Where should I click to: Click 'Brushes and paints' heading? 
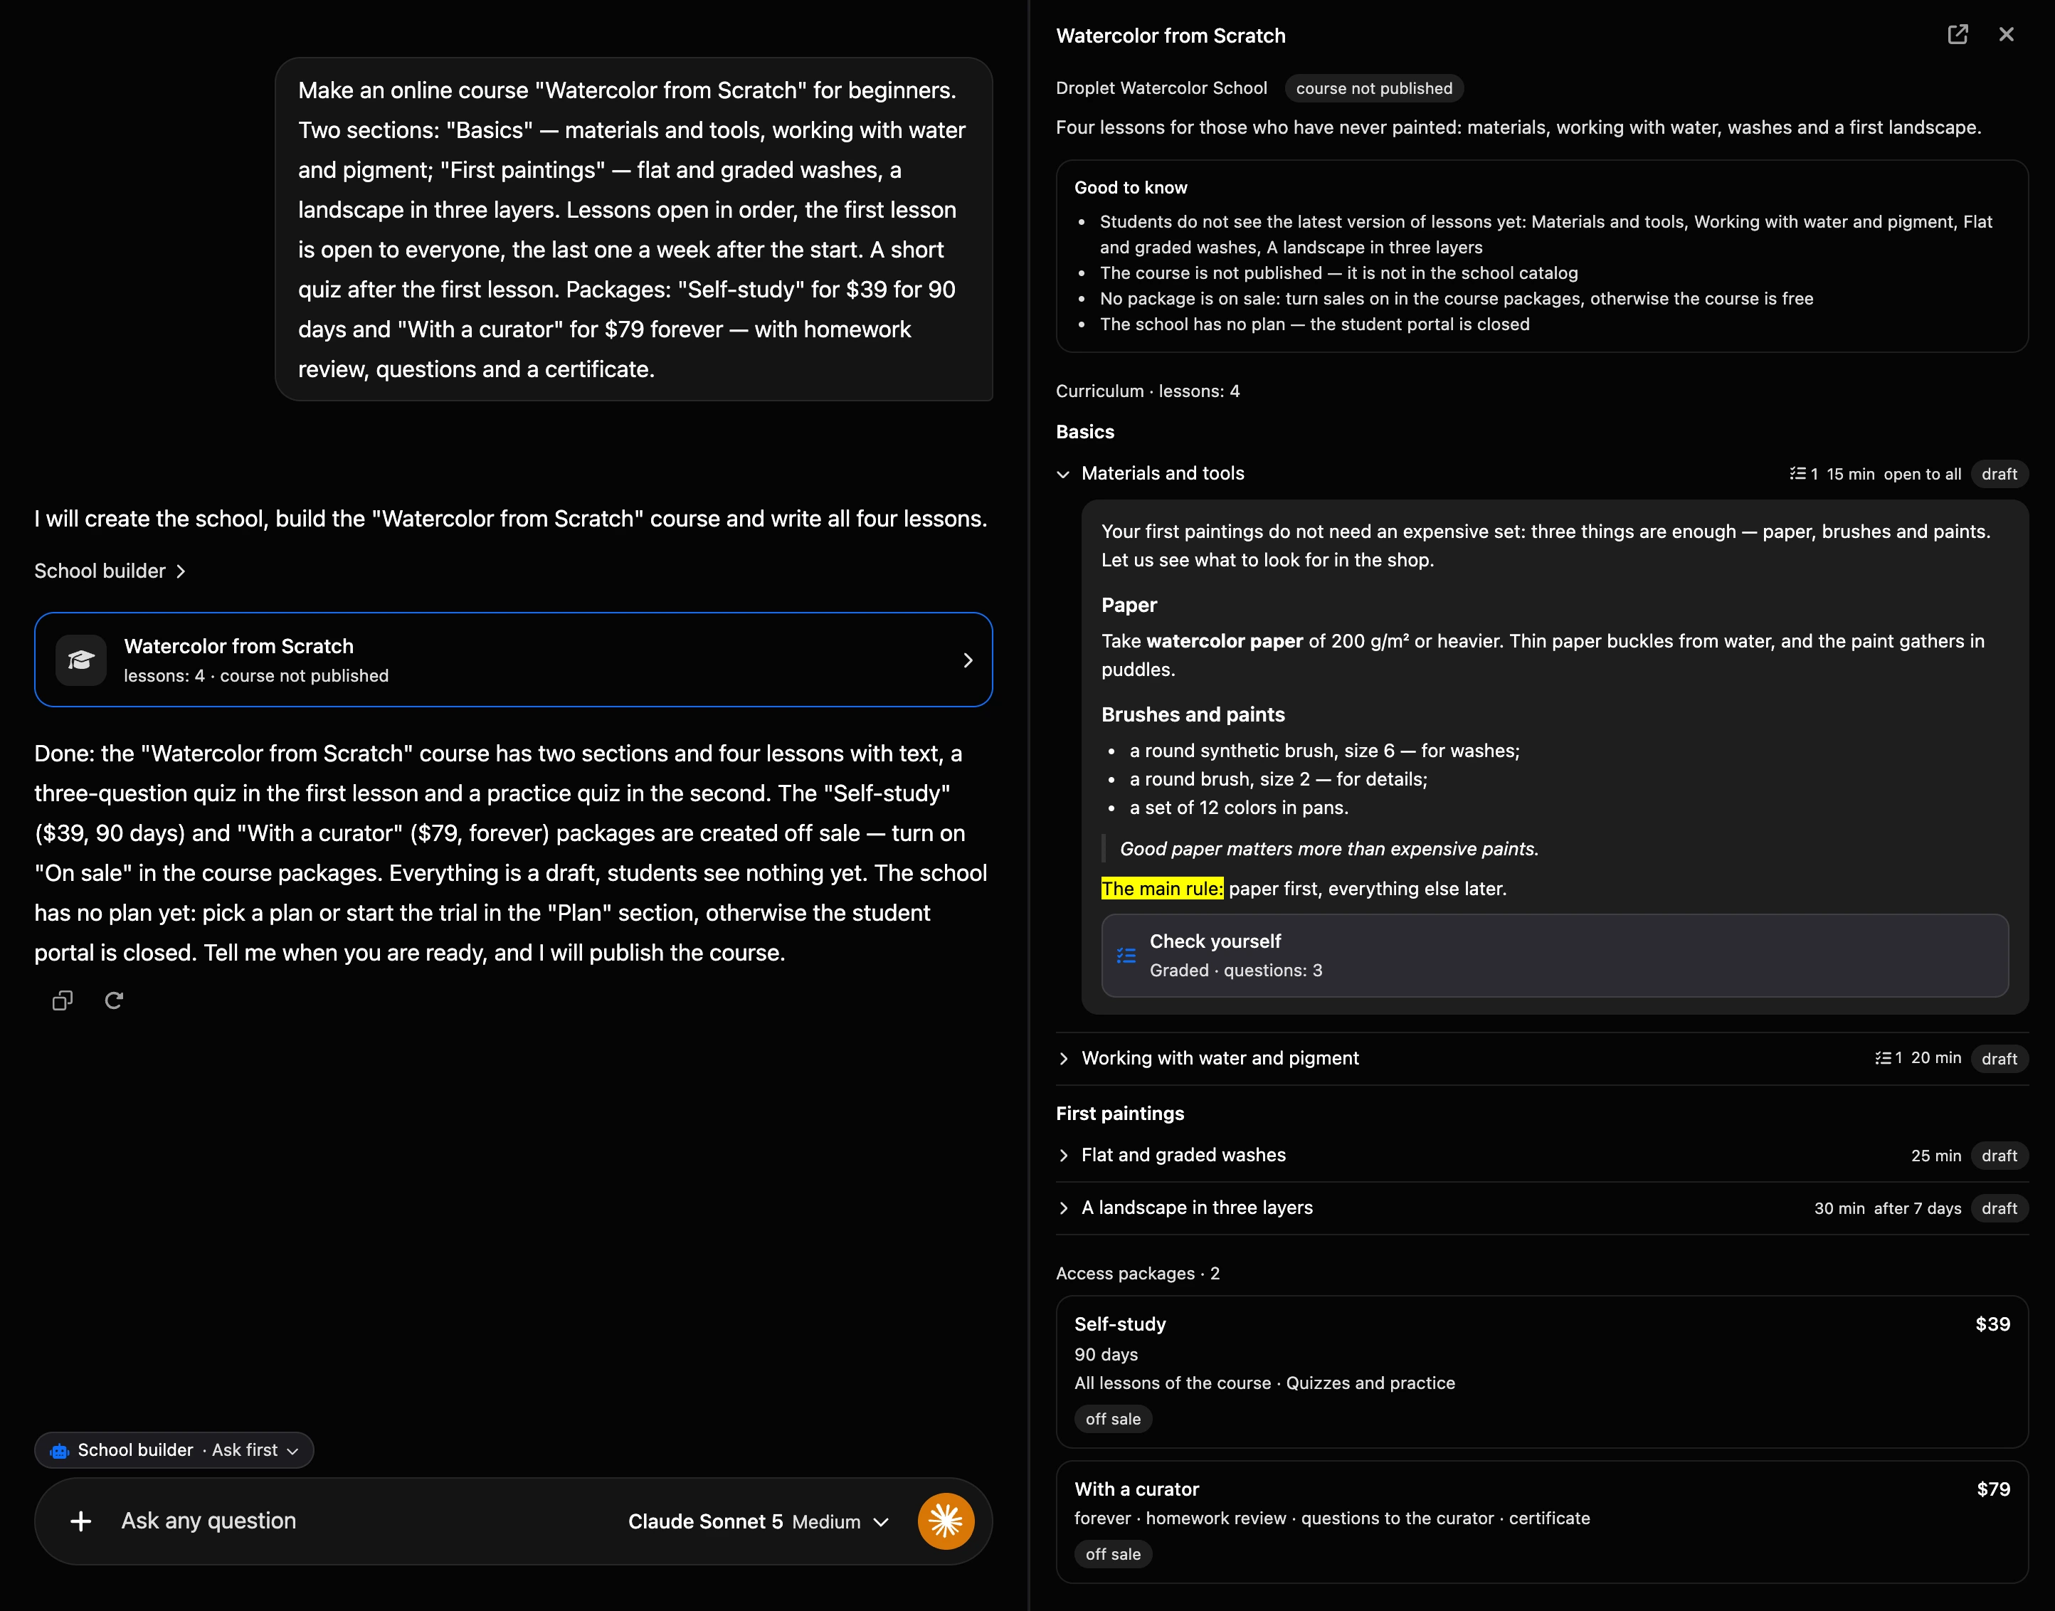coord(1193,715)
